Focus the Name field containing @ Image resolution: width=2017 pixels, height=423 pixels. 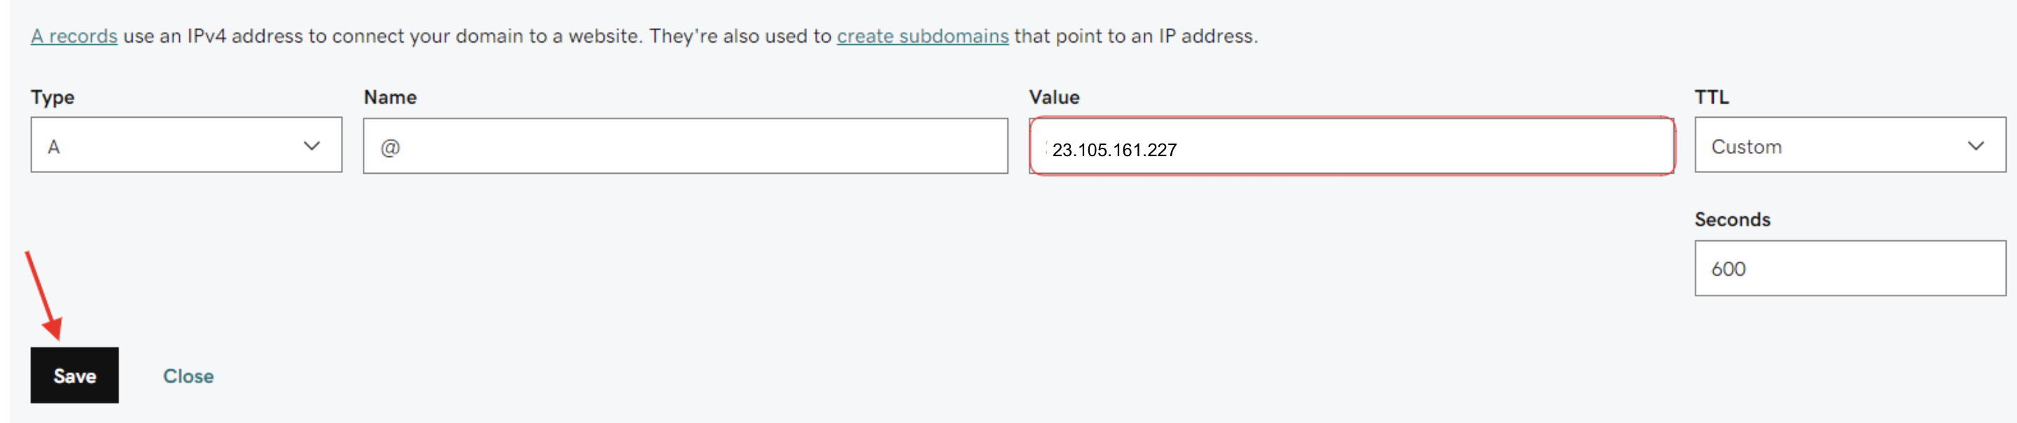point(685,146)
